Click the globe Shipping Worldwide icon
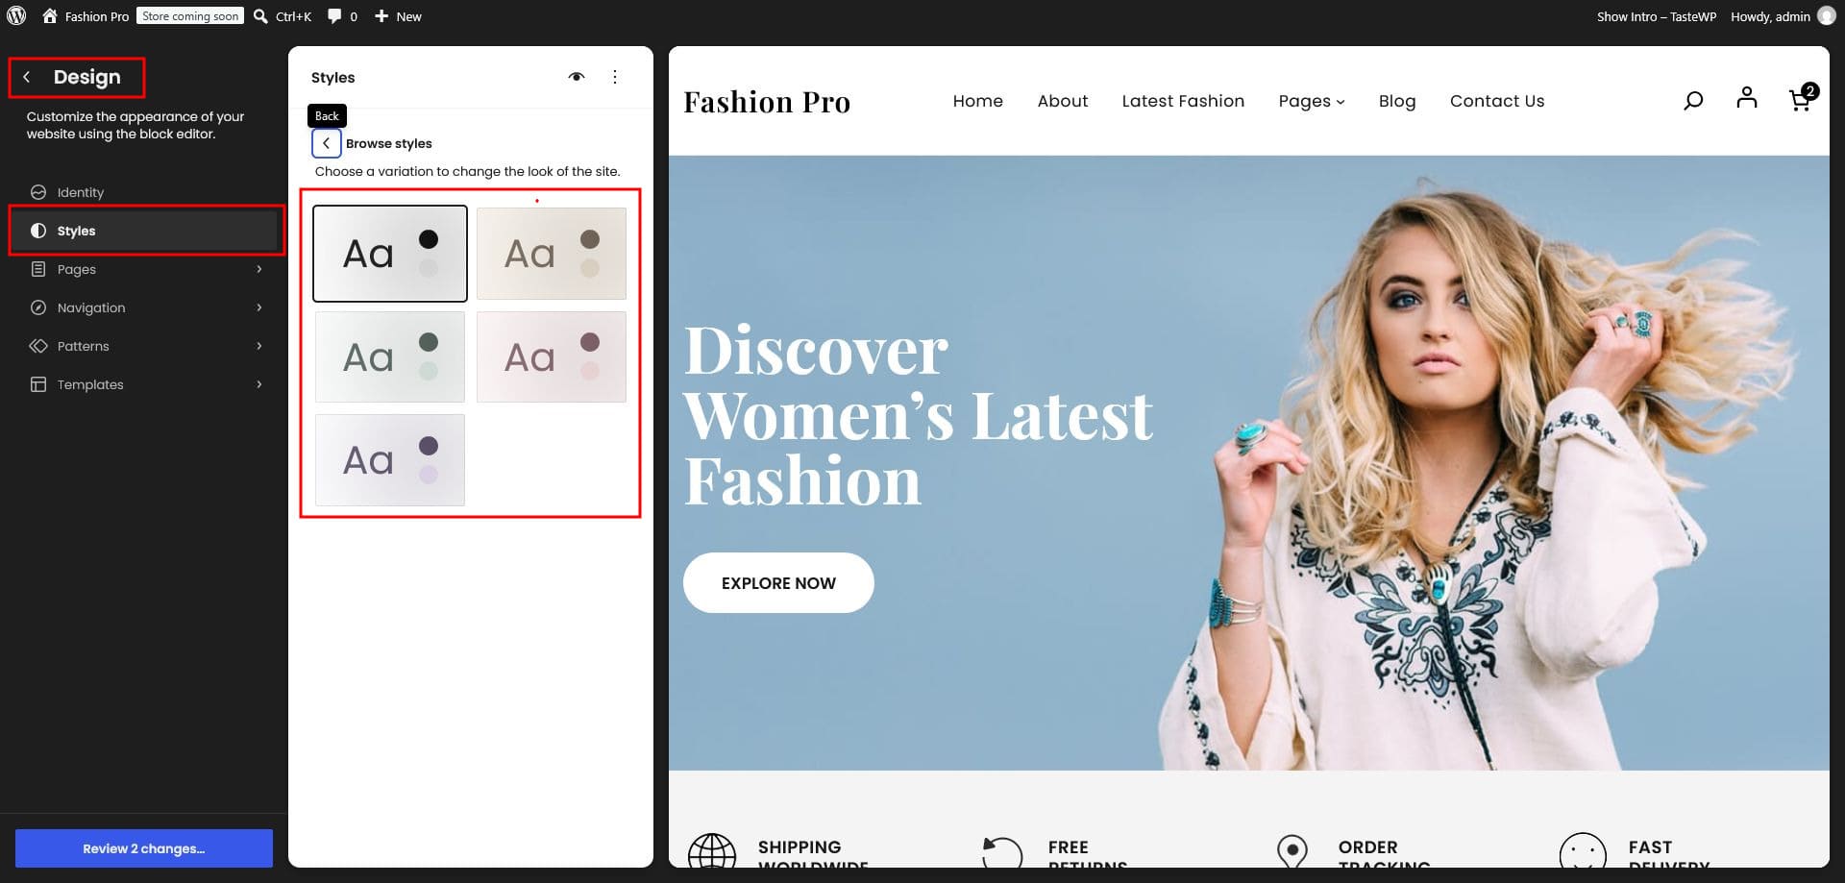 click(712, 850)
